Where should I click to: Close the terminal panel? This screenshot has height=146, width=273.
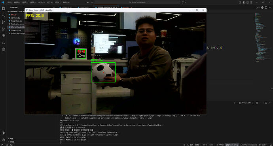[x=270, y=103]
